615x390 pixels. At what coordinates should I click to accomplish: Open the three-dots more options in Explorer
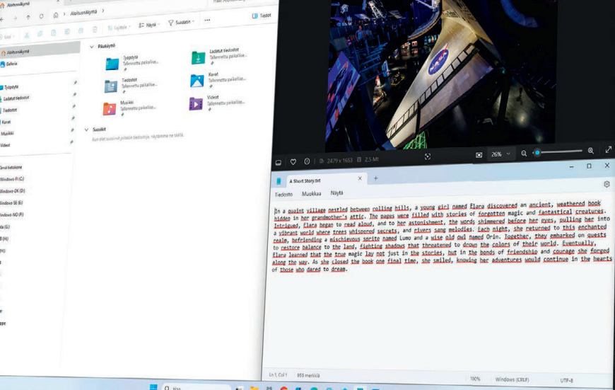[207, 20]
